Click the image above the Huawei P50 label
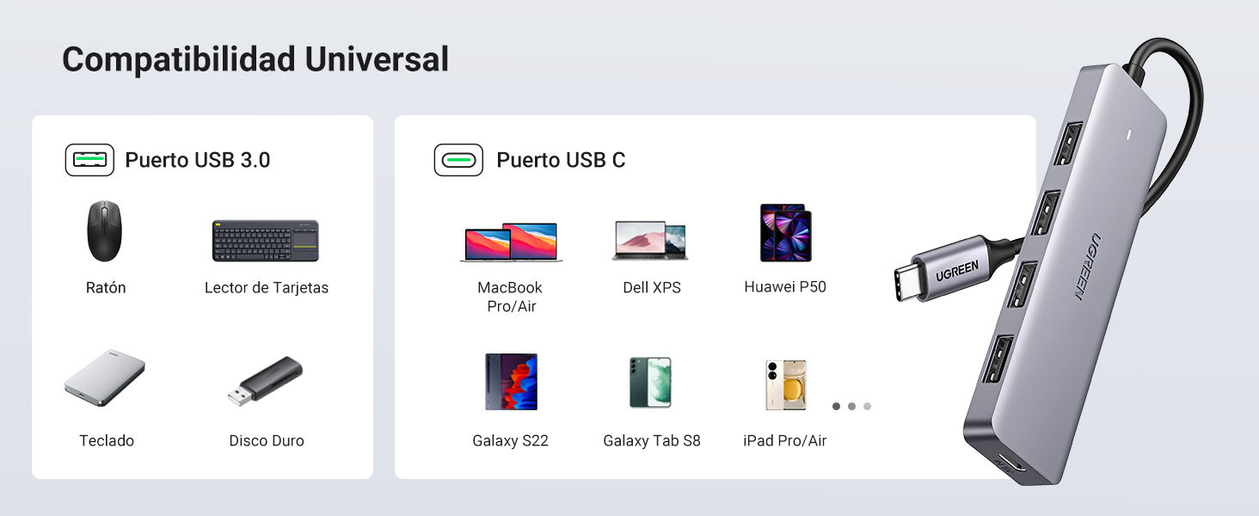Image resolution: width=1259 pixels, height=516 pixels. pos(785,233)
